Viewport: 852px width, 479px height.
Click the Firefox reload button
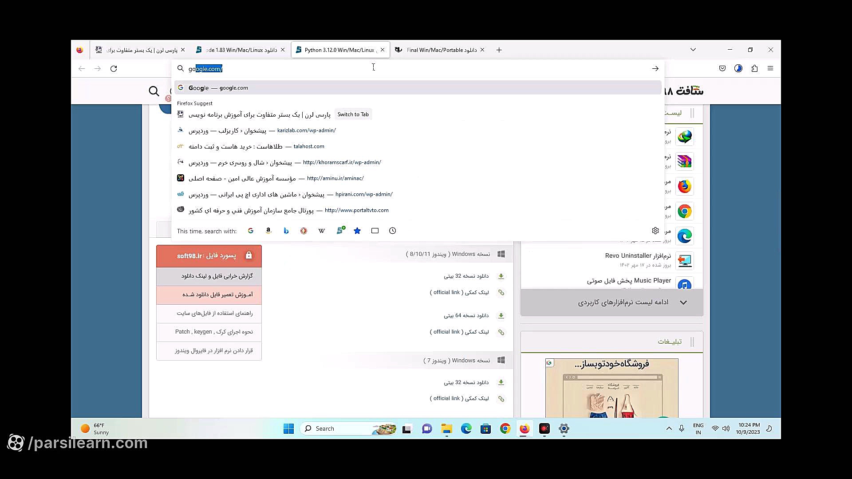pyautogui.click(x=114, y=69)
